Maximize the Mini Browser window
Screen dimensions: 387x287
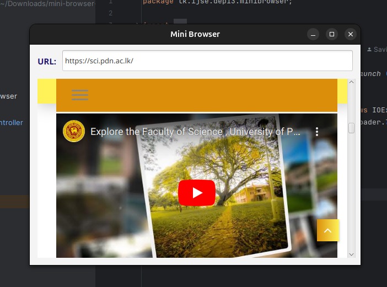point(332,34)
